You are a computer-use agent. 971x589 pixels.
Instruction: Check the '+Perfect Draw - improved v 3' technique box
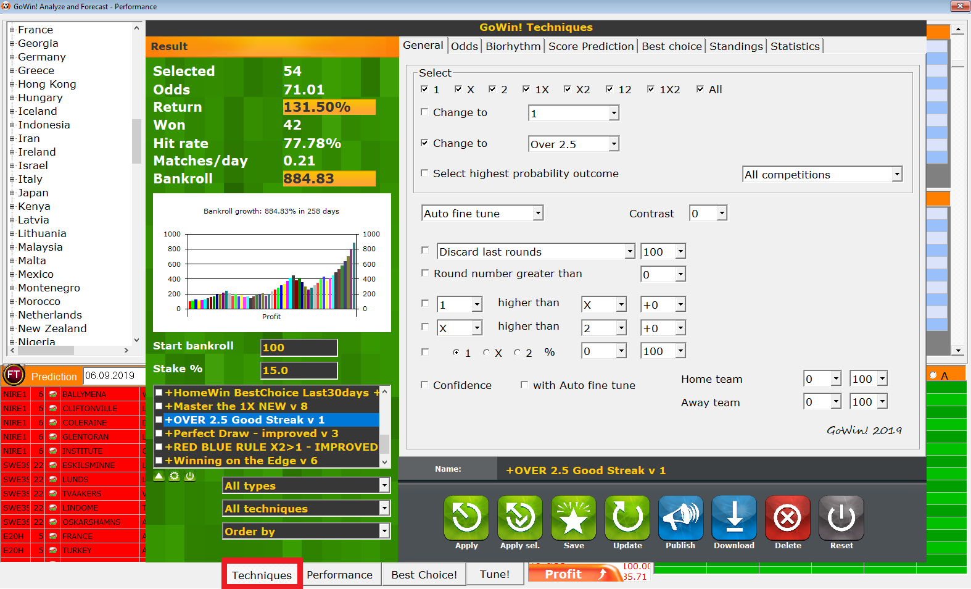tap(159, 433)
